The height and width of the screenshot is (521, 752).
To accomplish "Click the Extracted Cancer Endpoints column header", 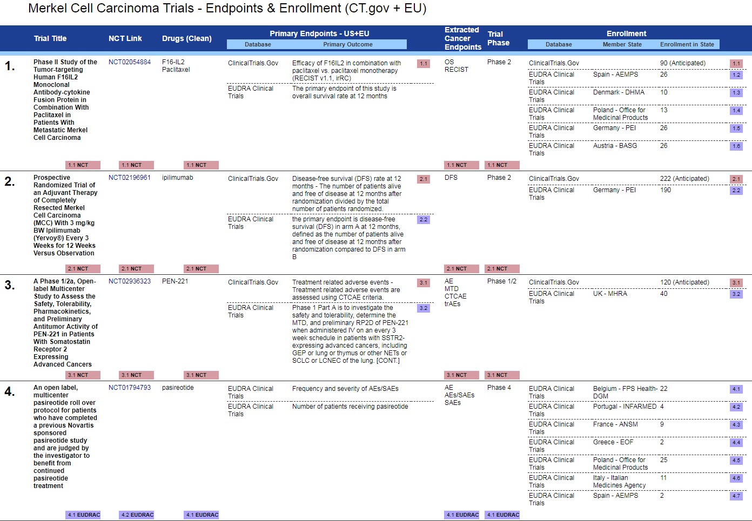I will click(x=462, y=38).
